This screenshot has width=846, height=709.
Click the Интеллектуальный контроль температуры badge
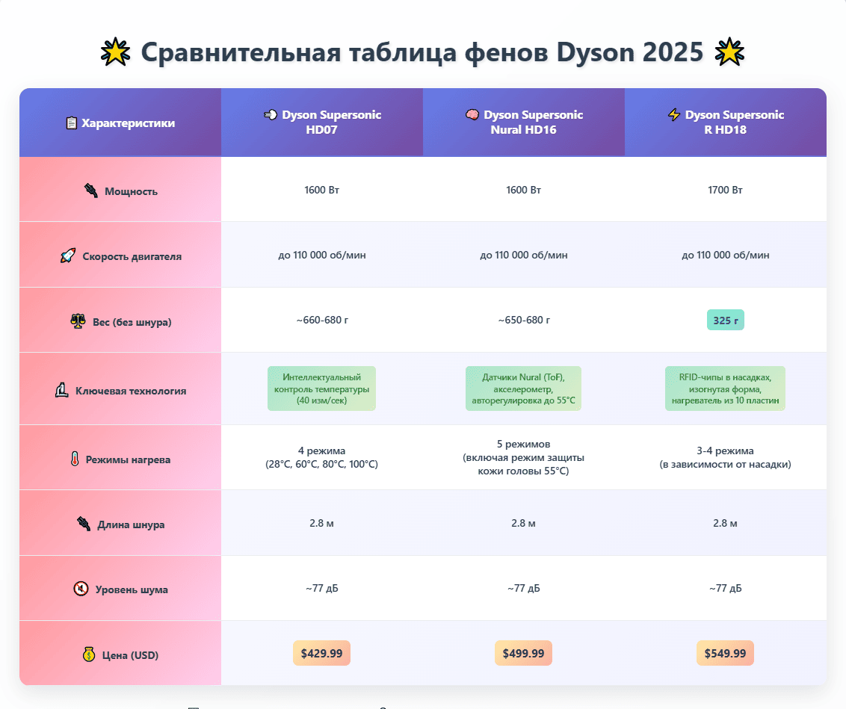[x=321, y=388]
